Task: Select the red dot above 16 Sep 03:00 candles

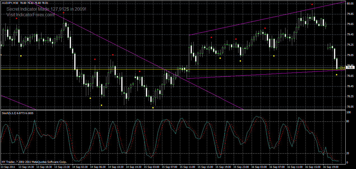Action: click(x=265, y=28)
